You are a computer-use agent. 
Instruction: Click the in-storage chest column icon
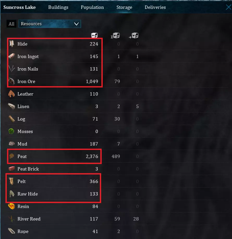pyautogui.click(x=94, y=35)
